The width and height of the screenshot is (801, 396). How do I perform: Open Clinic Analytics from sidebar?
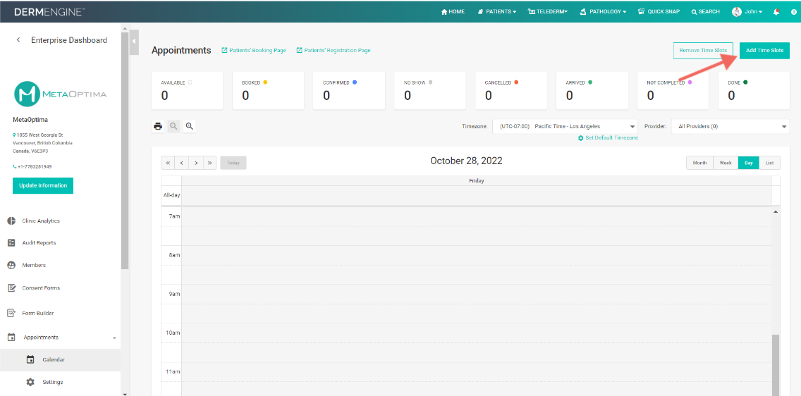[x=40, y=221]
